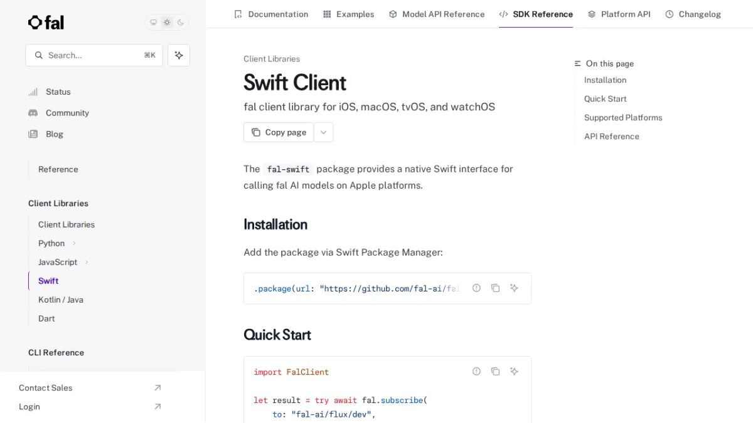The height and width of the screenshot is (423, 753).
Task: Jump to Supported Platforms in outline
Action: point(623,118)
